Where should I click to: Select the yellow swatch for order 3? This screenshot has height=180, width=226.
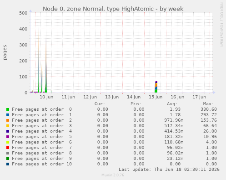coord(8,126)
